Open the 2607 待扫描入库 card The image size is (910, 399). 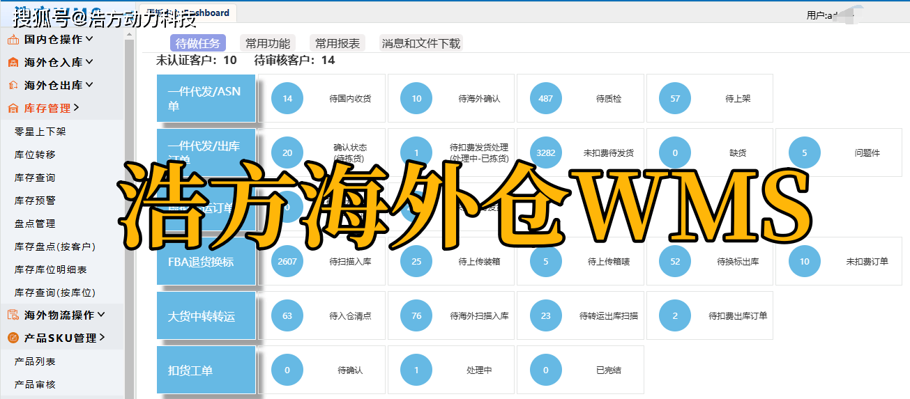point(321,261)
